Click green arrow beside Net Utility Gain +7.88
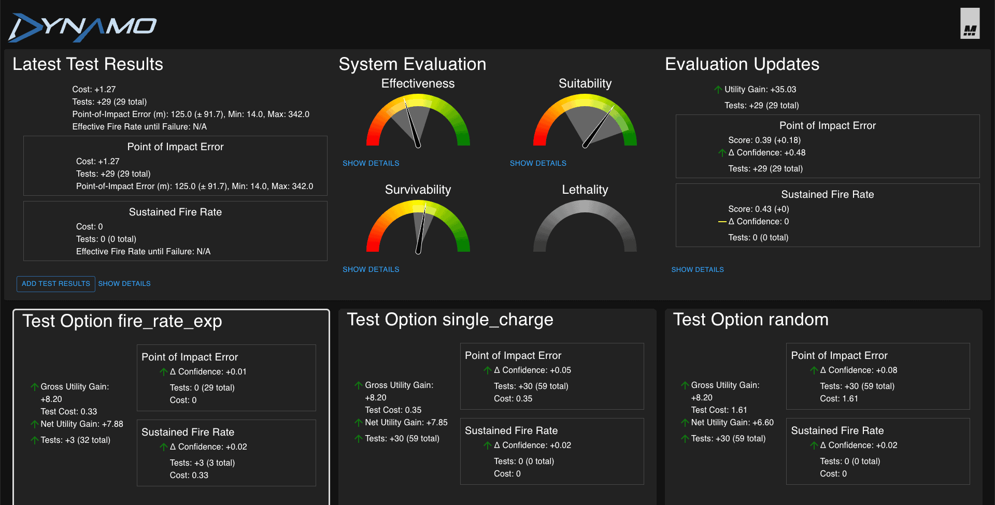This screenshot has height=505, width=995. point(34,424)
